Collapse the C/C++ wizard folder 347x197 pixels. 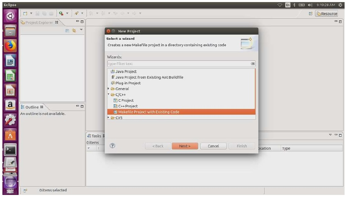click(x=109, y=95)
